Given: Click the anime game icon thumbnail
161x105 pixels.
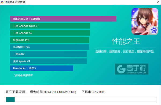Looking at the screenshot, I should click(145, 21).
